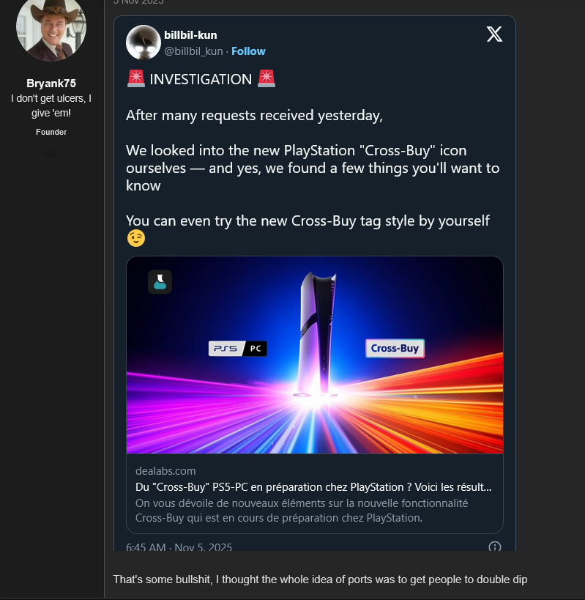
Task: Click the Founder badge label
Action: click(x=51, y=132)
